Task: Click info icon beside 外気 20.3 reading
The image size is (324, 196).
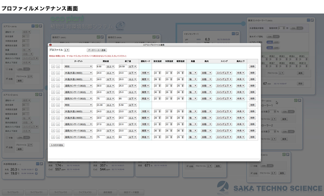Action: pyautogui.click(x=37, y=169)
